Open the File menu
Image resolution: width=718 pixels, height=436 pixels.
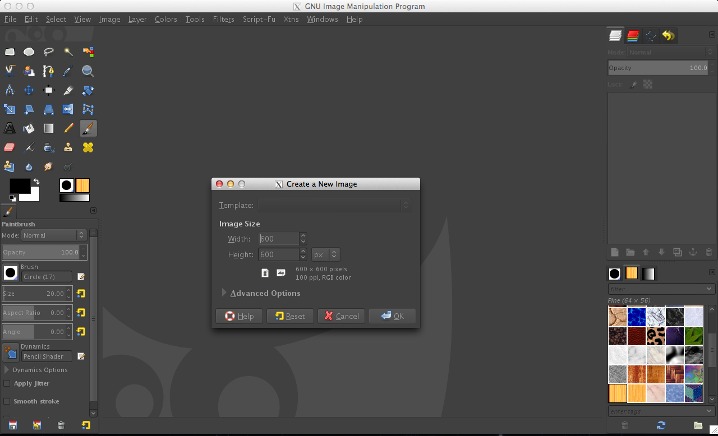(x=10, y=19)
